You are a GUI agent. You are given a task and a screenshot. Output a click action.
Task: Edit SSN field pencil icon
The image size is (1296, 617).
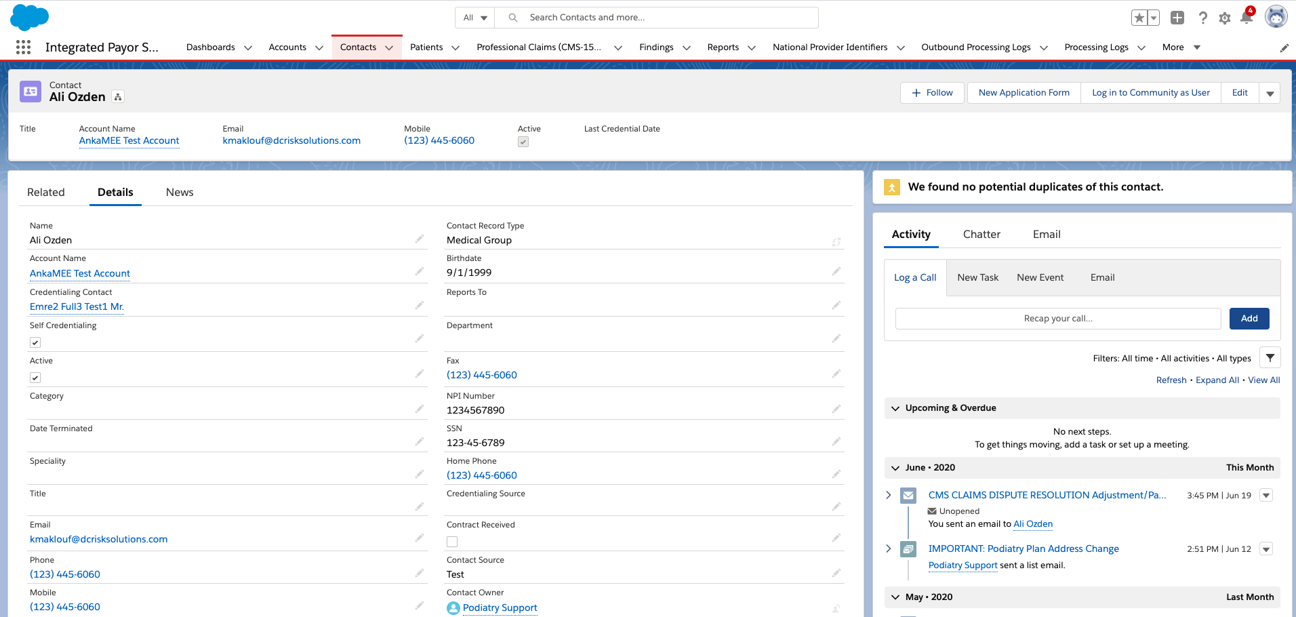click(x=836, y=441)
